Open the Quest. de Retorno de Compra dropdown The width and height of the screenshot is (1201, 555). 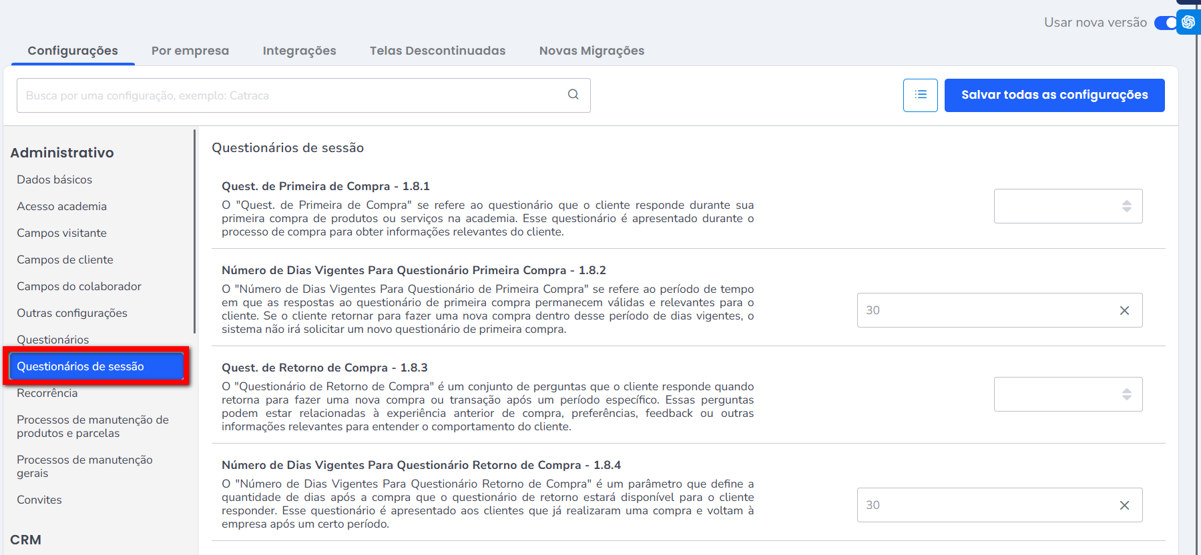point(1067,394)
